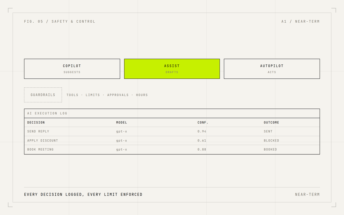Click the 'Tools · Limits · Approvals · Hours' text
This screenshot has height=215, width=344.
click(107, 95)
